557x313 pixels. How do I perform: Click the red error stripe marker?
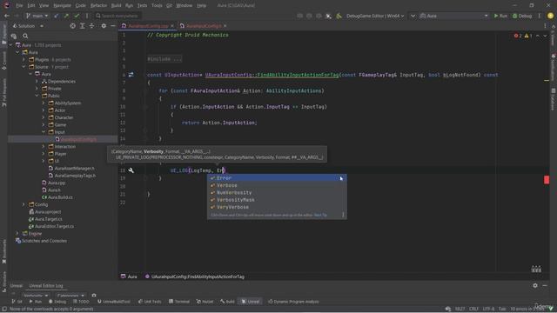(x=547, y=180)
